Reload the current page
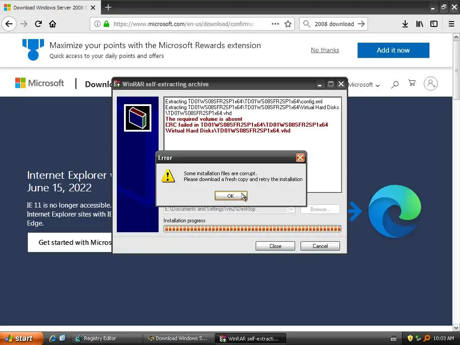The width and height of the screenshot is (460, 345). 38,24
